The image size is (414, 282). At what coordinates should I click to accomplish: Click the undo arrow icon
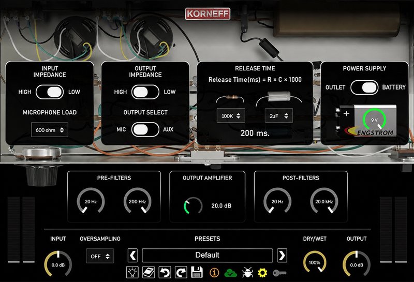click(165, 272)
